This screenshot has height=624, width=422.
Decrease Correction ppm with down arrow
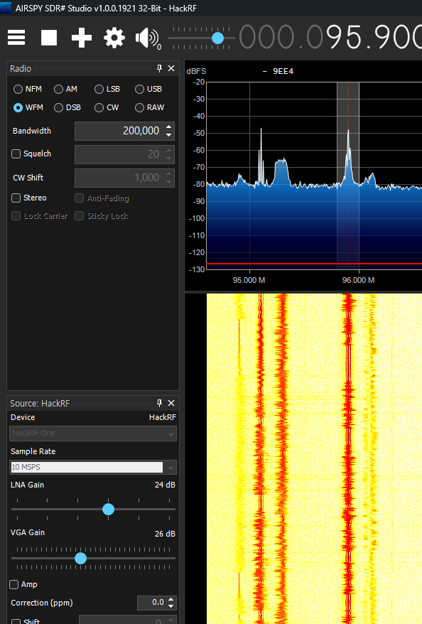point(171,606)
